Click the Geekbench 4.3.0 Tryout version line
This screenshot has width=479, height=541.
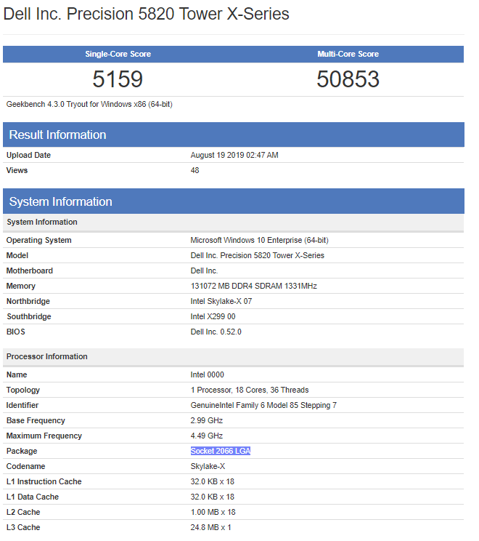pyautogui.click(x=89, y=104)
